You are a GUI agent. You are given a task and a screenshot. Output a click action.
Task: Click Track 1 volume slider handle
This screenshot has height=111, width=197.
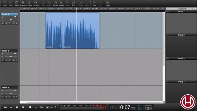tap(15, 17)
